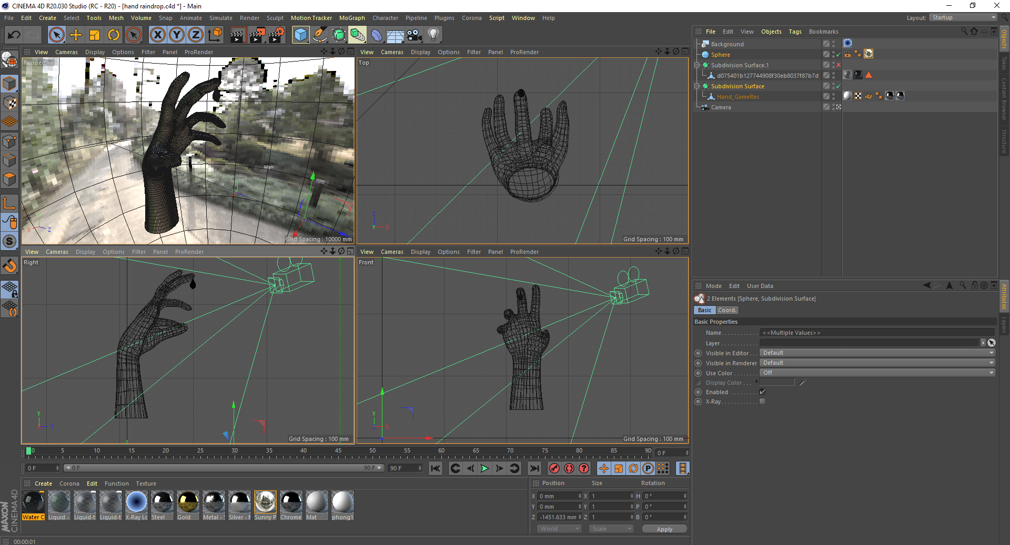The image size is (1010, 545).
Task: Select the Move tool in top toolbar
Action: [76, 35]
